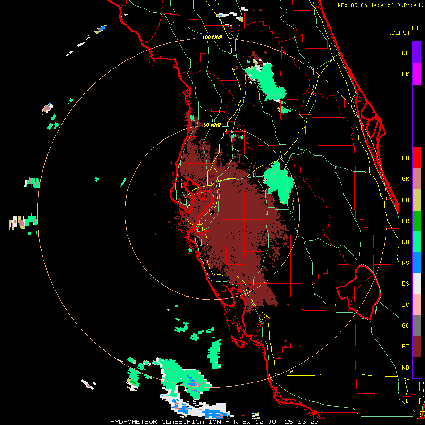Click the UK magenta legend swatch
The height and width of the screenshot is (425, 425).
tap(417, 74)
